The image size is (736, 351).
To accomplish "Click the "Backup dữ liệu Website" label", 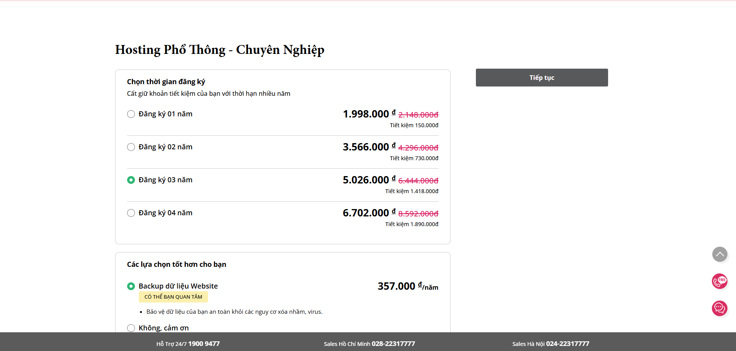I will [178, 286].
